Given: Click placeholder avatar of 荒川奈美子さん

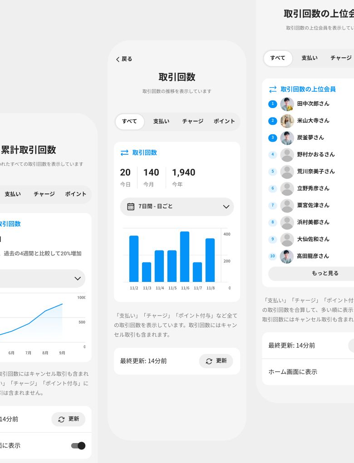Looking at the screenshot, I should tap(287, 172).
